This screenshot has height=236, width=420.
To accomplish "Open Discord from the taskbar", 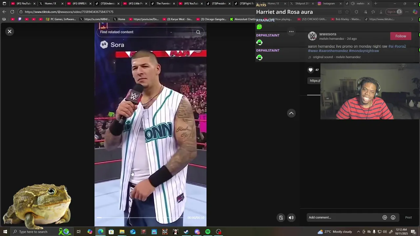I will coord(197,232).
